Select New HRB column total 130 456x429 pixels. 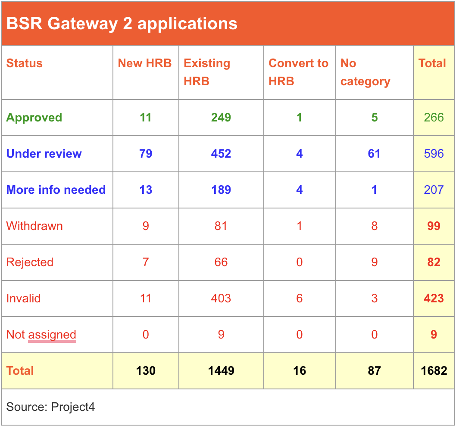[146, 370]
